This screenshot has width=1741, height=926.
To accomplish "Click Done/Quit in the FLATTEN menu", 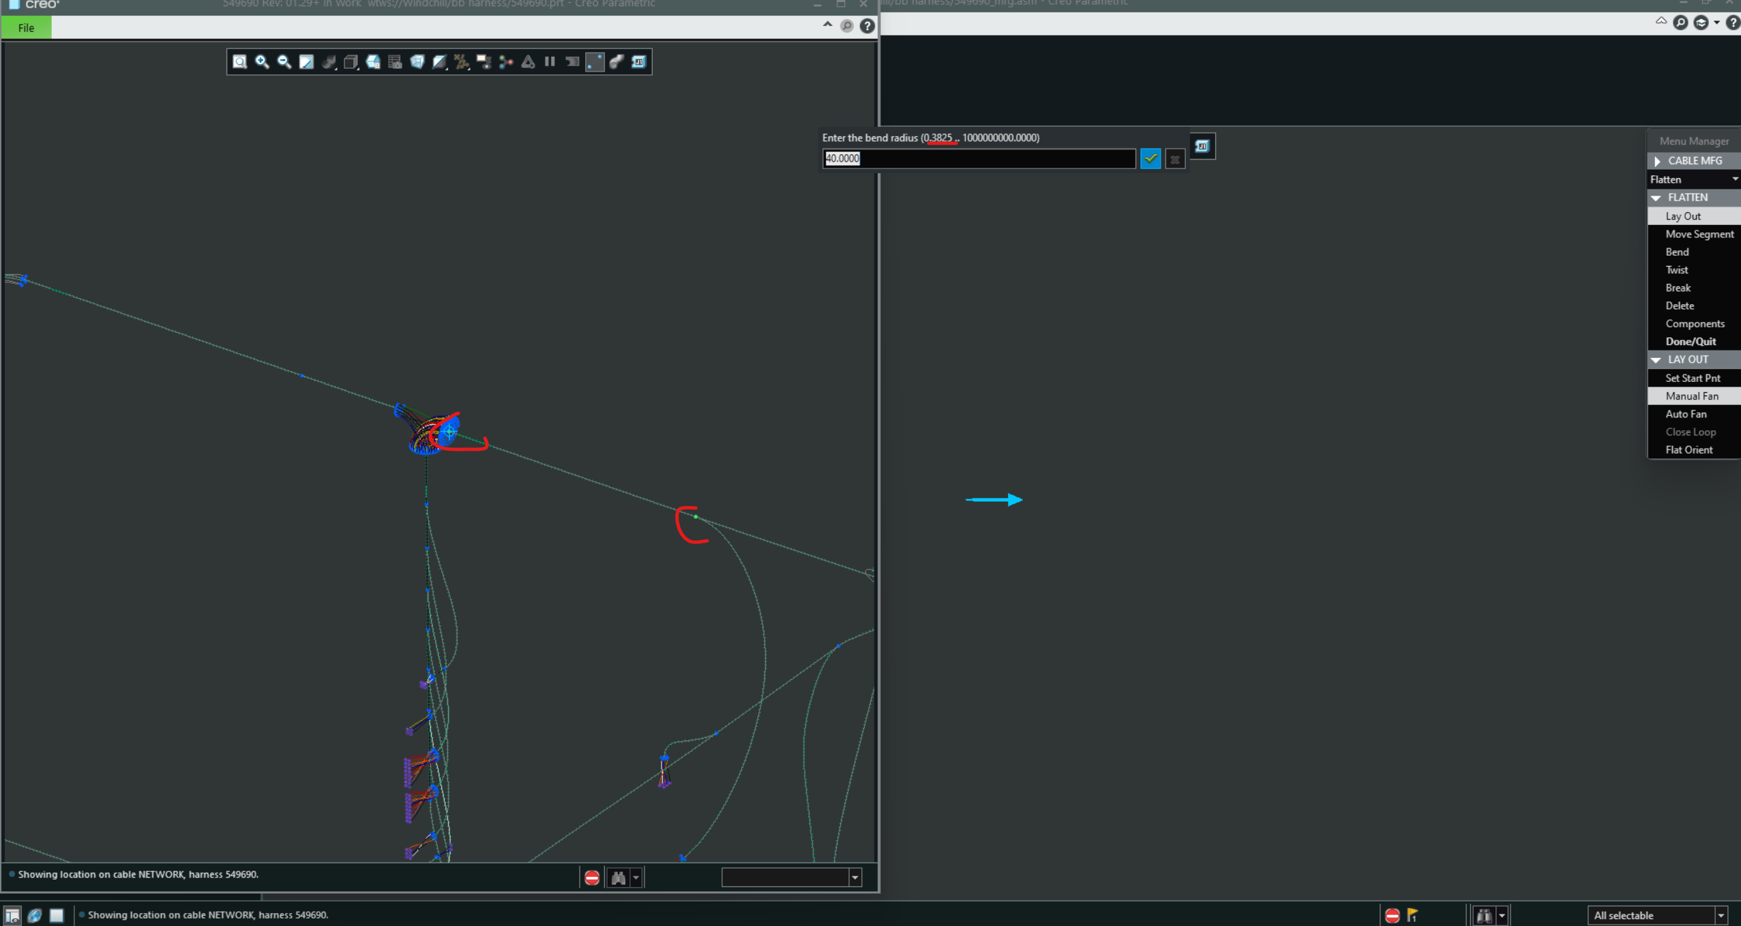I will pyautogui.click(x=1693, y=341).
